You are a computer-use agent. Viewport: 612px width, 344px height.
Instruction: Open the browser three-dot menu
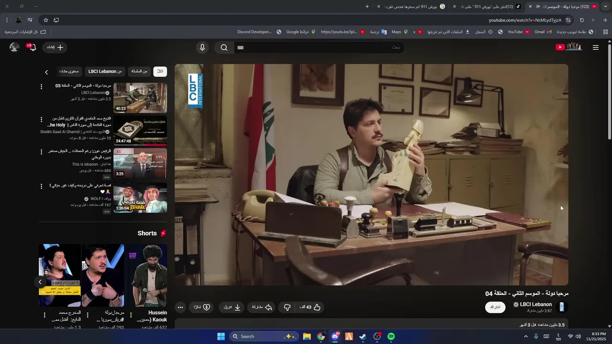click(x=7, y=20)
